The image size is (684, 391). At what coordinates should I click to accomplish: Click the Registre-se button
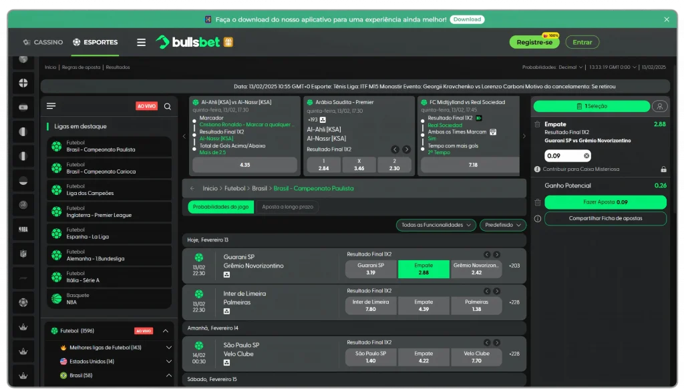(x=534, y=42)
